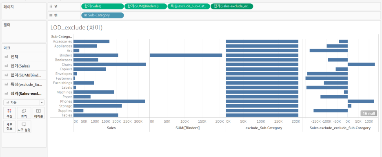Viewport: 382px width, 157px height.
Task: Click the 페이지 (Pages) shelf header
Action: click(x=9, y=7)
